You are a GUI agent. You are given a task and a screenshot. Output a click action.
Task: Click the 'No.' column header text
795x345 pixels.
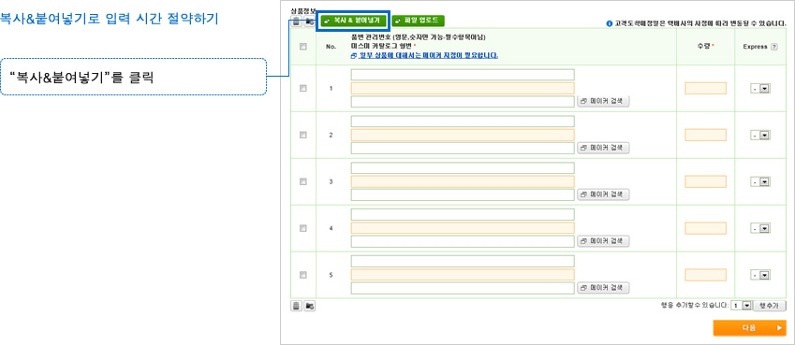click(x=331, y=47)
